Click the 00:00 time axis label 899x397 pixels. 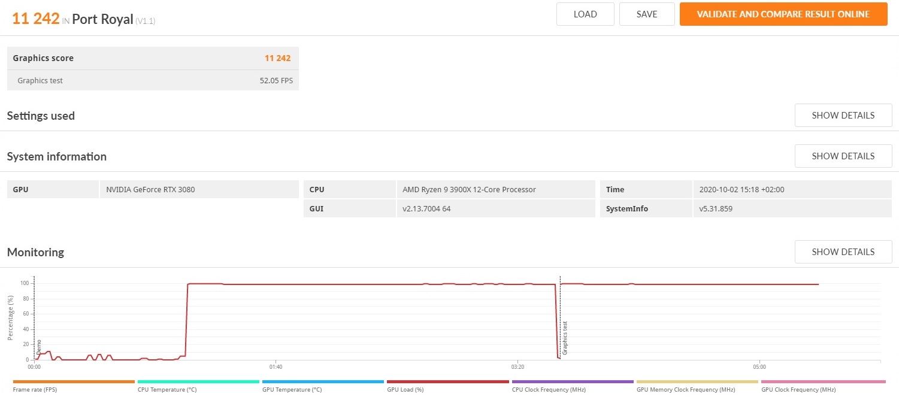tap(34, 366)
